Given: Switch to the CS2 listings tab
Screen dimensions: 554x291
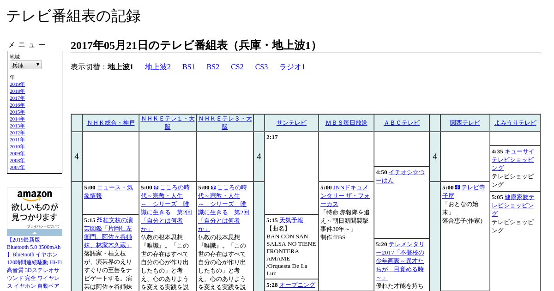Looking at the screenshot, I should [x=237, y=67].
